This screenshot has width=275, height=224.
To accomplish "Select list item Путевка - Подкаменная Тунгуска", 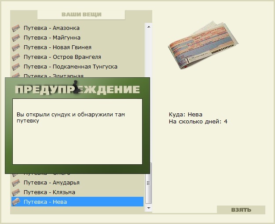I will 77,67.
